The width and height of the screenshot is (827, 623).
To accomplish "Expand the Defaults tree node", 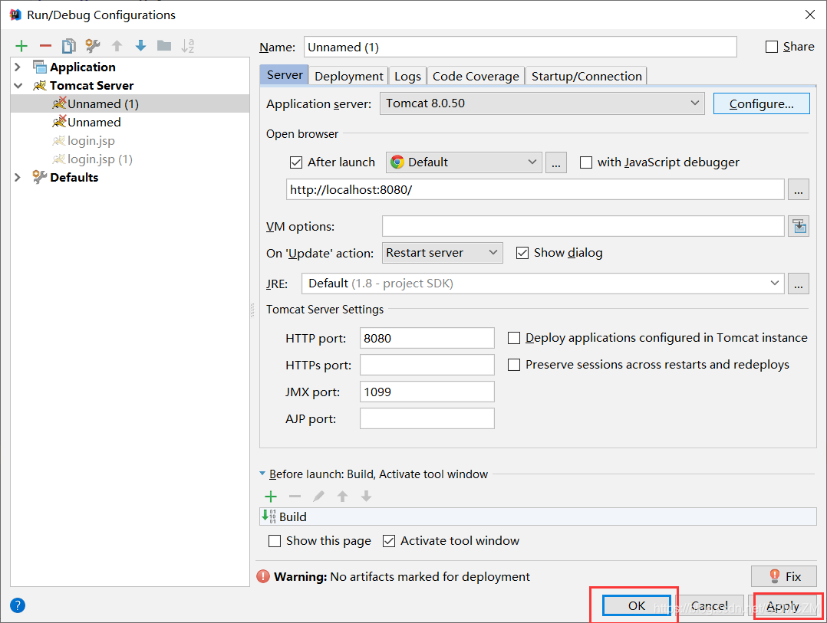I will pos(18,178).
